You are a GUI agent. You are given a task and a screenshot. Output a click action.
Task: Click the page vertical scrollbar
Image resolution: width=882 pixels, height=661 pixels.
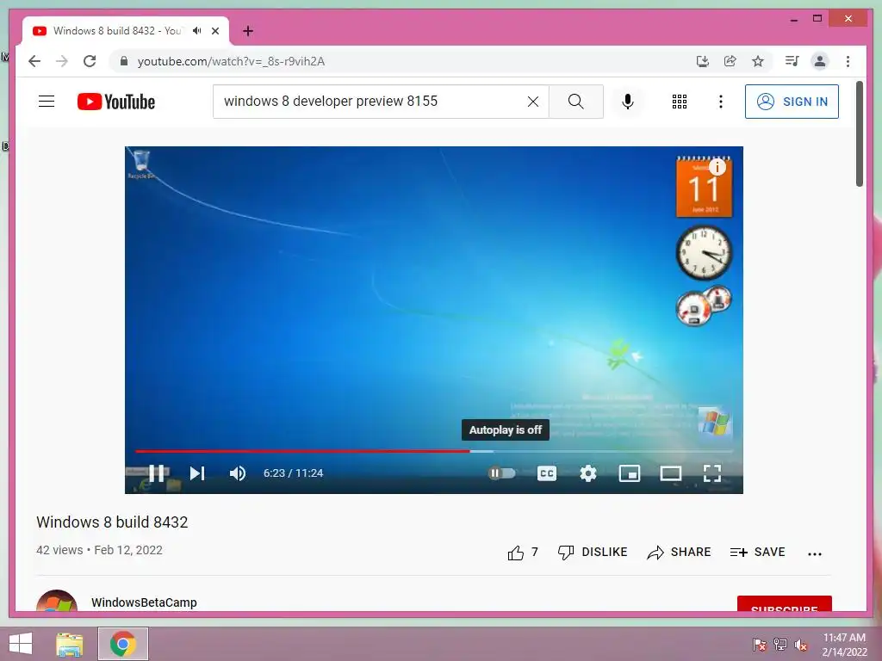tap(859, 133)
